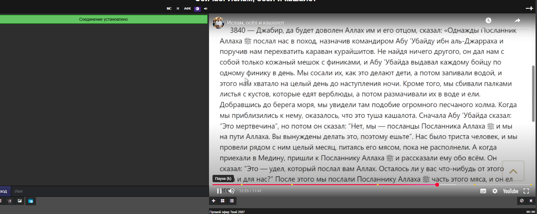The image size is (537, 214).
Task: Click the Share arrow icon
Action: [517, 20]
